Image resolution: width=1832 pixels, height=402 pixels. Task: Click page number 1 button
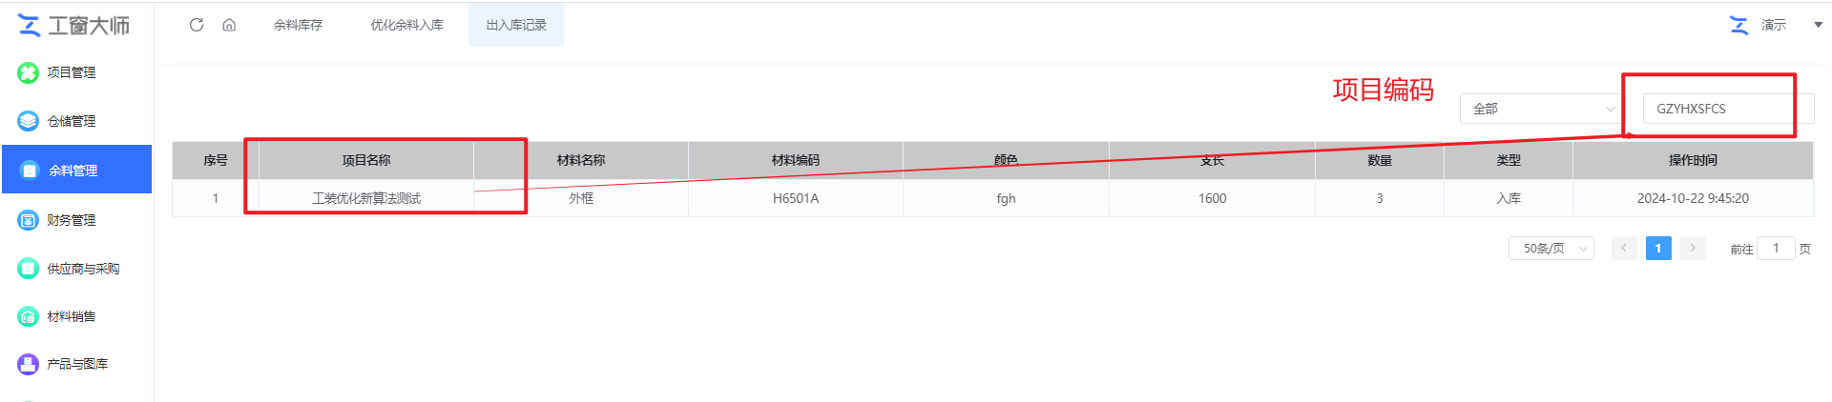[1658, 249]
